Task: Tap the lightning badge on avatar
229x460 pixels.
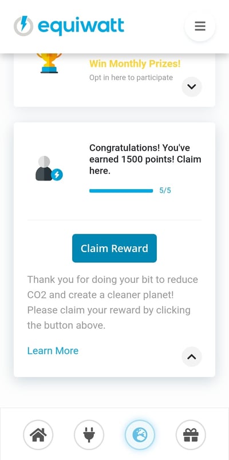Action: point(57,175)
